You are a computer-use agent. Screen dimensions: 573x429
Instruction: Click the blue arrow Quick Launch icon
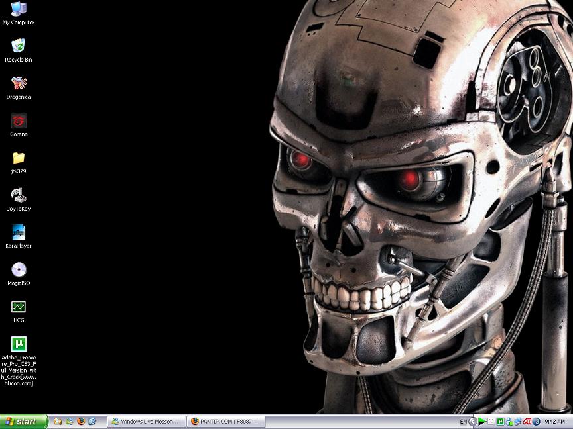coord(92,422)
